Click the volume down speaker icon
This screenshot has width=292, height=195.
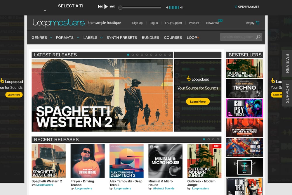[167, 8]
